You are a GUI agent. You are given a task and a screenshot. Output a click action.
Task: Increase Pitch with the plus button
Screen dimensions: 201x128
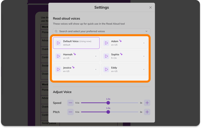coord(147,112)
